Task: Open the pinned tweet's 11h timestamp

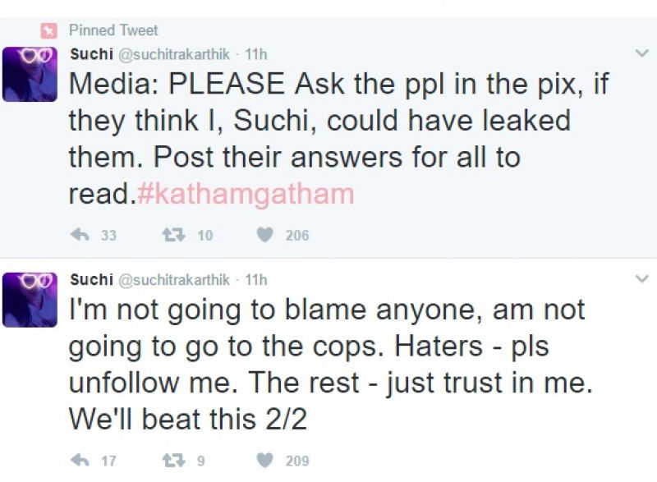Action: click(256, 54)
